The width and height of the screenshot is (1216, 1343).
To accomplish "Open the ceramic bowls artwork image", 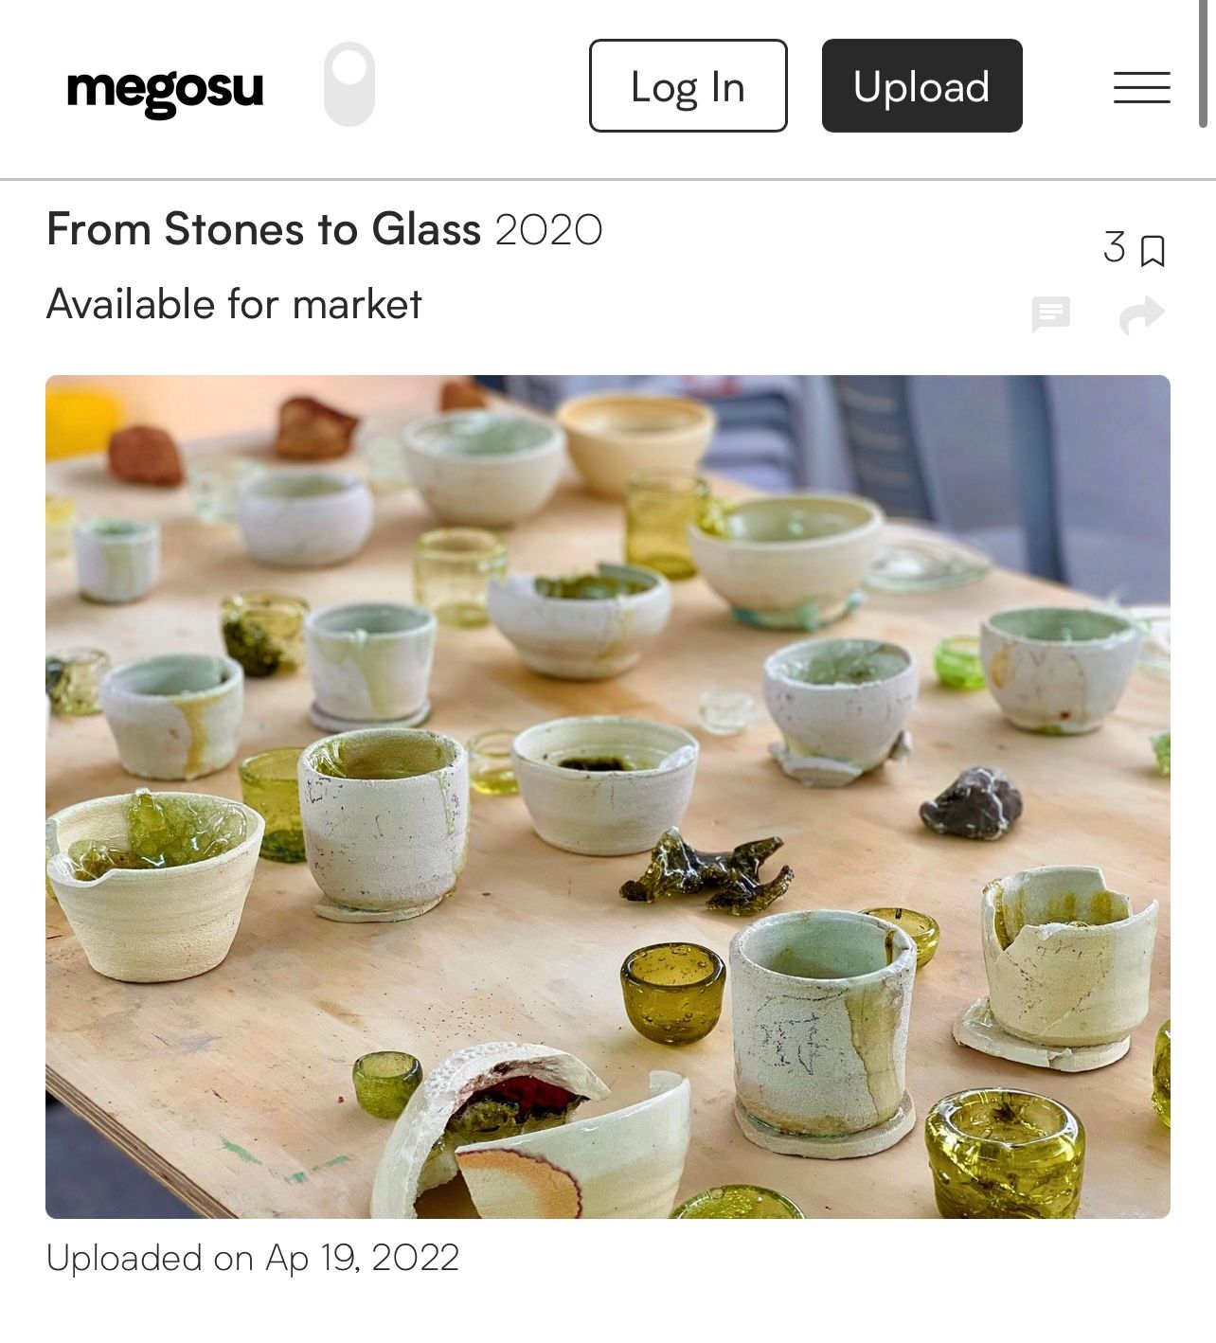I will click(608, 797).
